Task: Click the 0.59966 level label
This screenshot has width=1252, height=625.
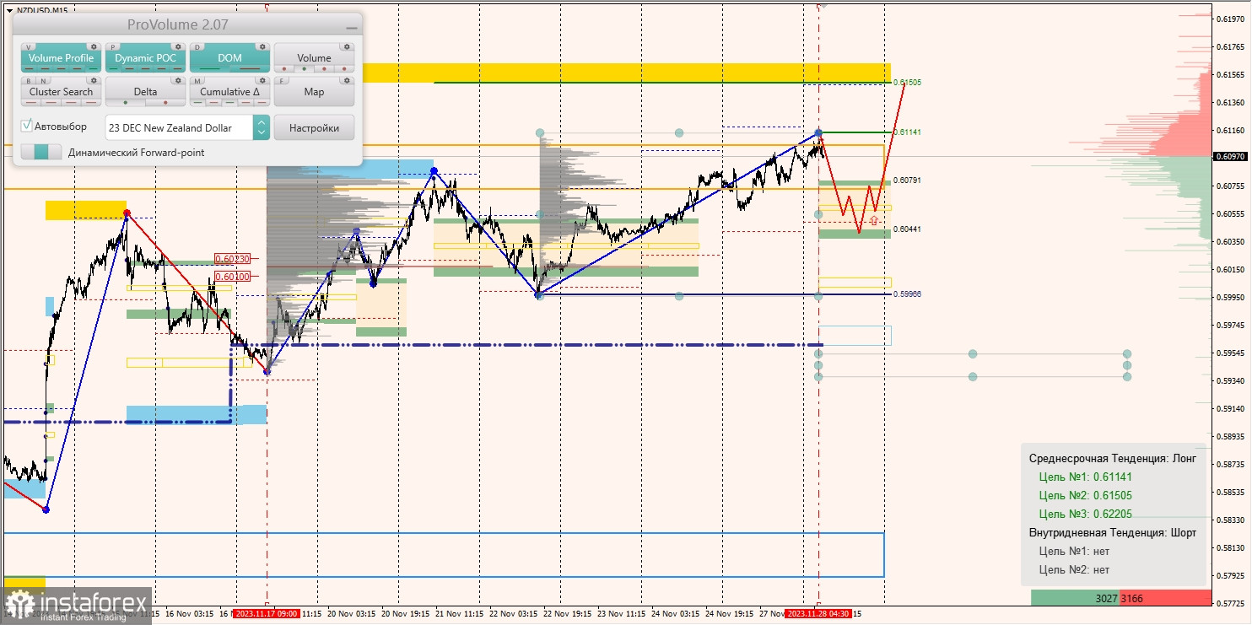Action: click(x=907, y=294)
